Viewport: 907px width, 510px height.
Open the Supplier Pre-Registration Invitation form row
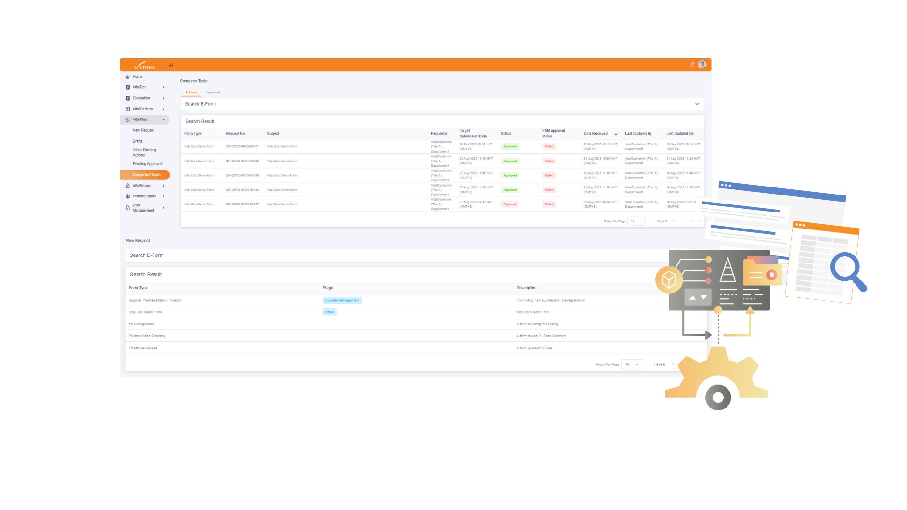pos(155,300)
